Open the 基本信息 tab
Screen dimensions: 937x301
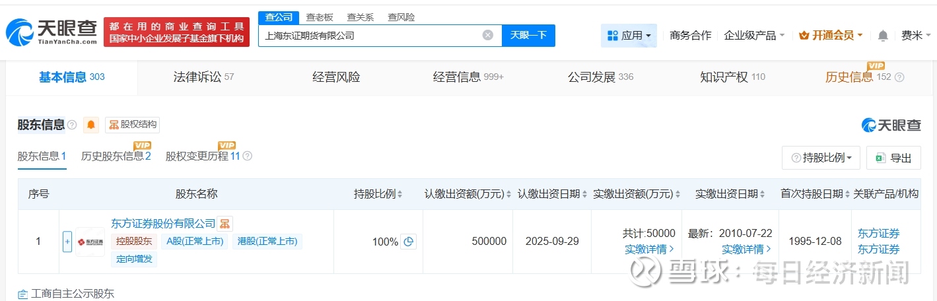point(72,77)
